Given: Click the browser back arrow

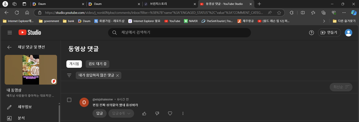Looking at the screenshot, I should tap(6, 13).
